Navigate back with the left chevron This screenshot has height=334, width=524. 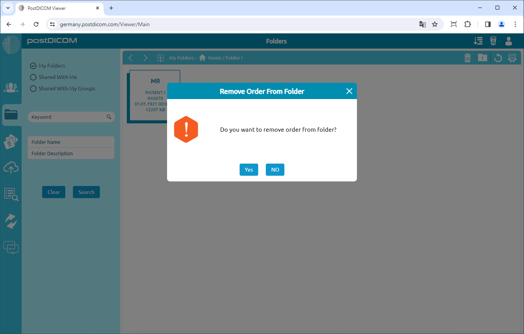click(x=131, y=58)
